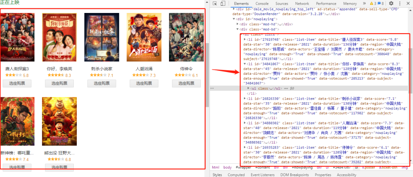Viewport: 413px width, 177px height.
Task: Switch to the Console tab
Action: (x=262, y=3)
